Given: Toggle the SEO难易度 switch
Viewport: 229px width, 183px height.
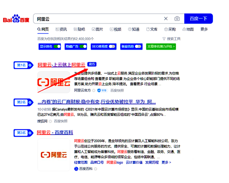Looking at the screenshot, I should [112, 46].
